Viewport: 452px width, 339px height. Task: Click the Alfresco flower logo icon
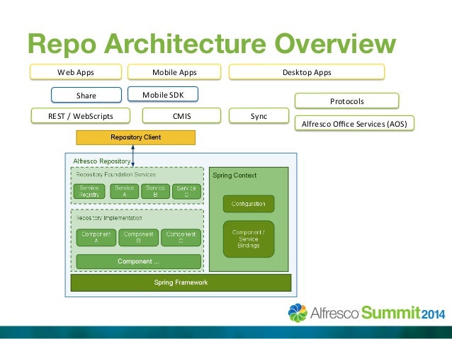pyautogui.click(x=298, y=313)
